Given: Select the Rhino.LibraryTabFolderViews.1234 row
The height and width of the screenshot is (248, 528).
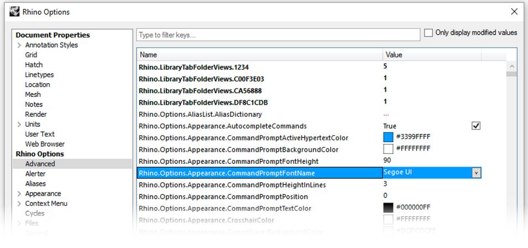Looking at the screenshot, I should [x=194, y=68].
